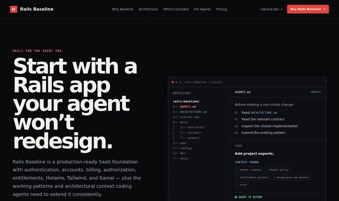Click the red RB logo icon

tap(14, 9)
